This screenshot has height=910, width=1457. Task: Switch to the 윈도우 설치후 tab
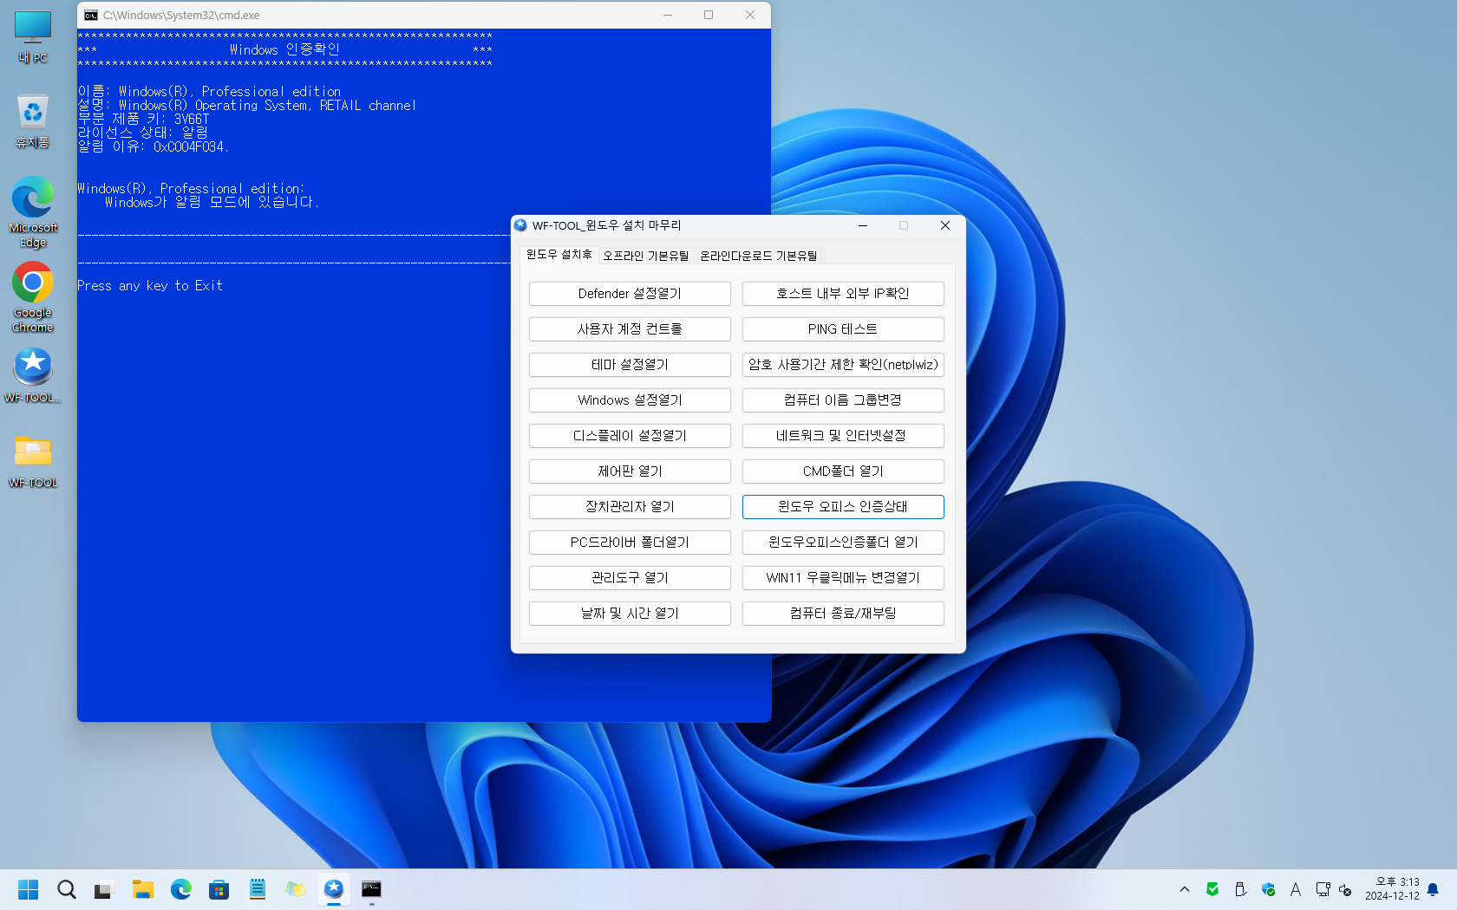pos(559,255)
